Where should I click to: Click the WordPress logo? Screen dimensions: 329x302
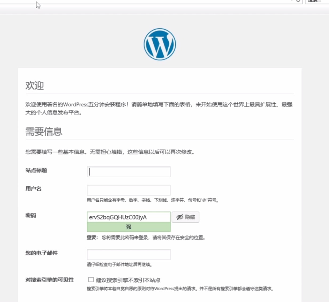(x=160, y=44)
